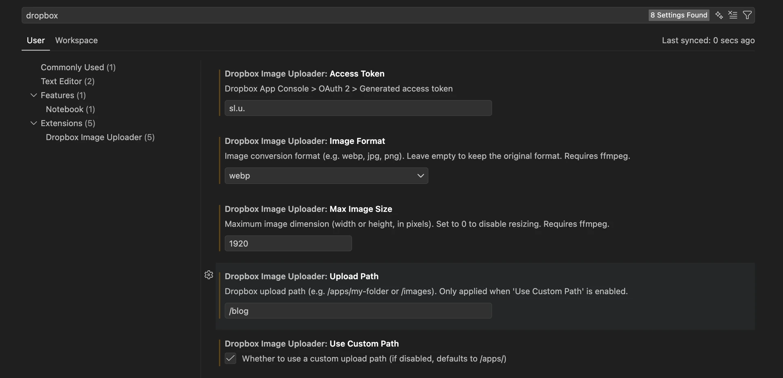Click the Access Token setting title
The image size is (783, 378).
tap(305, 74)
